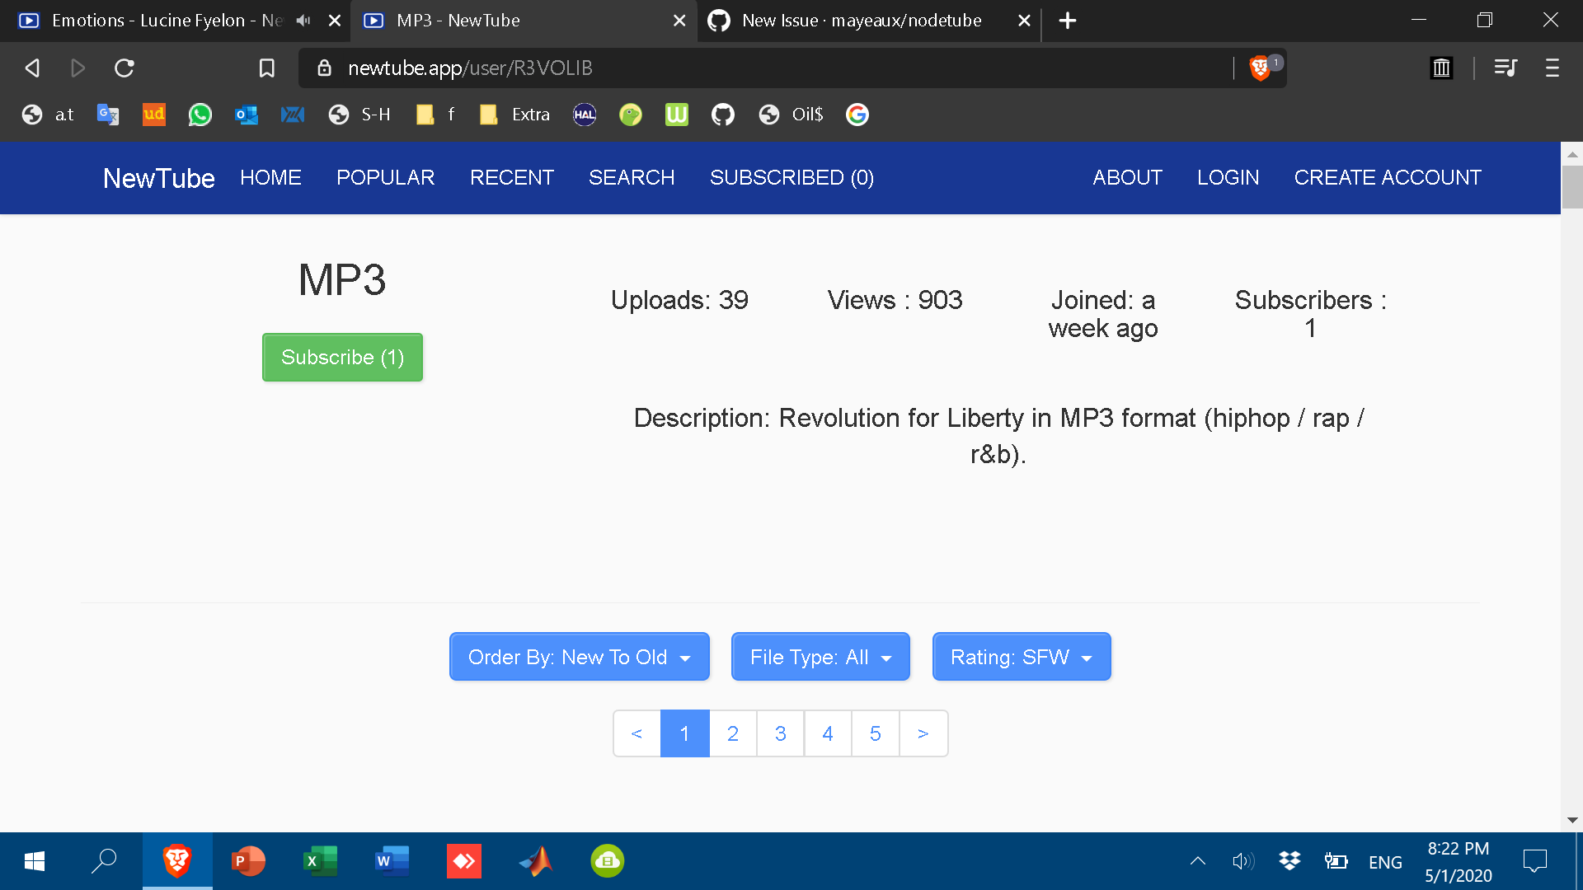The height and width of the screenshot is (890, 1583).
Task: Click the Brave Shields lion icon
Action: coord(1259,68)
